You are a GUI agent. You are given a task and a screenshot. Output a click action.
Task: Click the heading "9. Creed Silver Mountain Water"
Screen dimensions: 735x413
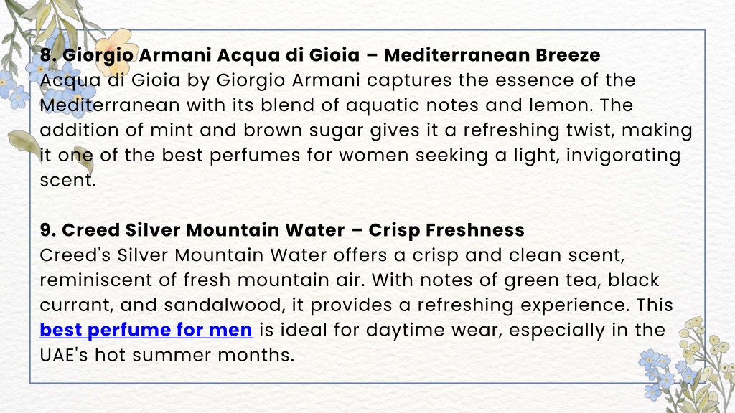pyautogui.click(x=192, y=230)
